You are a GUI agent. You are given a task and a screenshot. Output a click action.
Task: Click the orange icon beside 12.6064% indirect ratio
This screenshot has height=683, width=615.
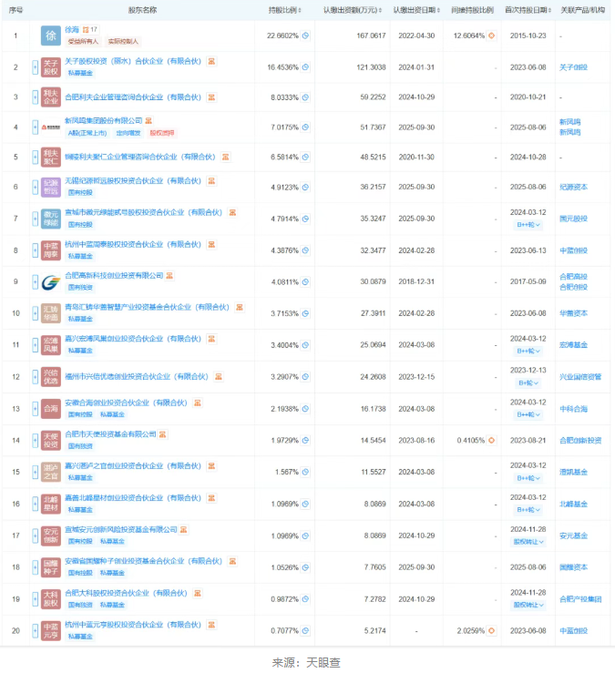(492, 36)
